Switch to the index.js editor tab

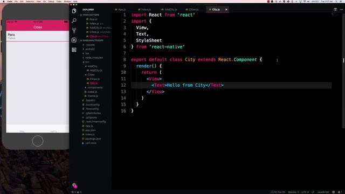(x=144, y=10)
